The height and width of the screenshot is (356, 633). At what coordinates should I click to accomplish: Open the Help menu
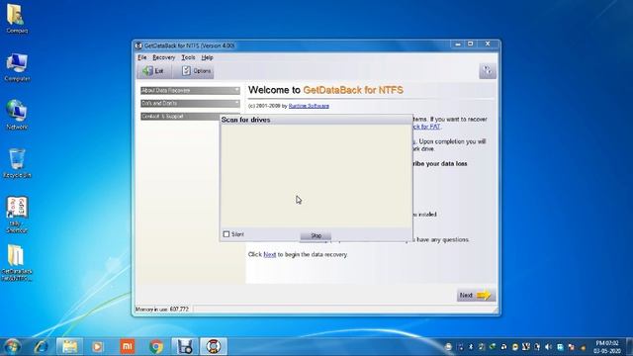click(207, 57)
